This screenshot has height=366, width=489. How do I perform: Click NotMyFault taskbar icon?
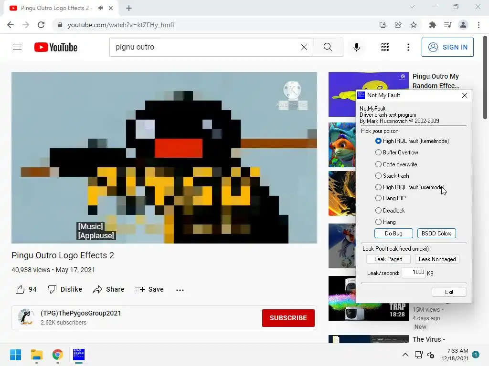click(x=79, y=355)
